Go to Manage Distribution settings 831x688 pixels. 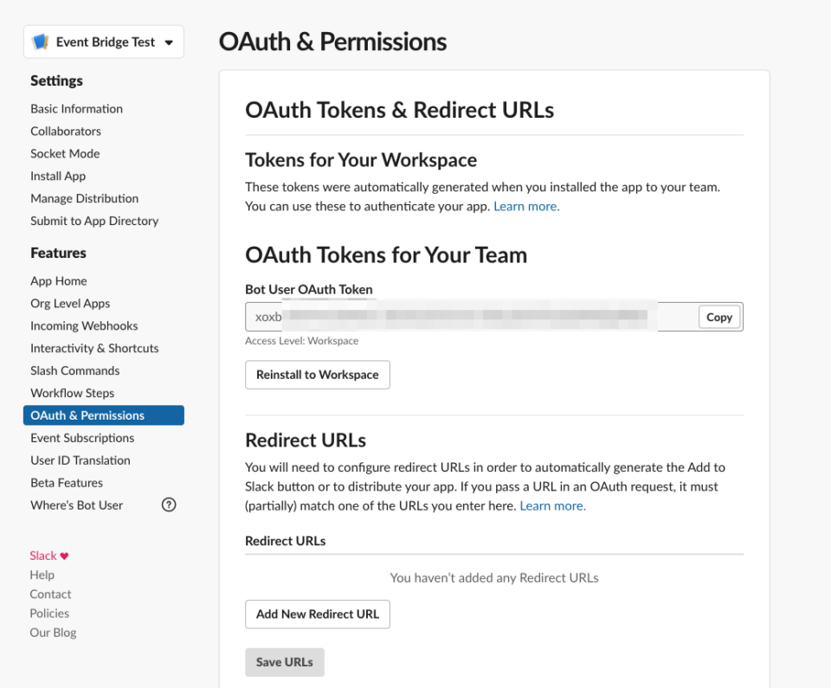pyautogui.click(x=84, y=198)
